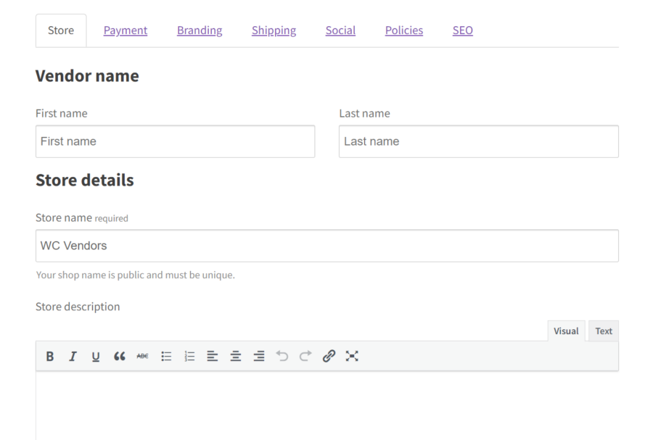This screenshot has width=653, height=440.
Task: Open the Shipping settings
Action: [274, 30]
